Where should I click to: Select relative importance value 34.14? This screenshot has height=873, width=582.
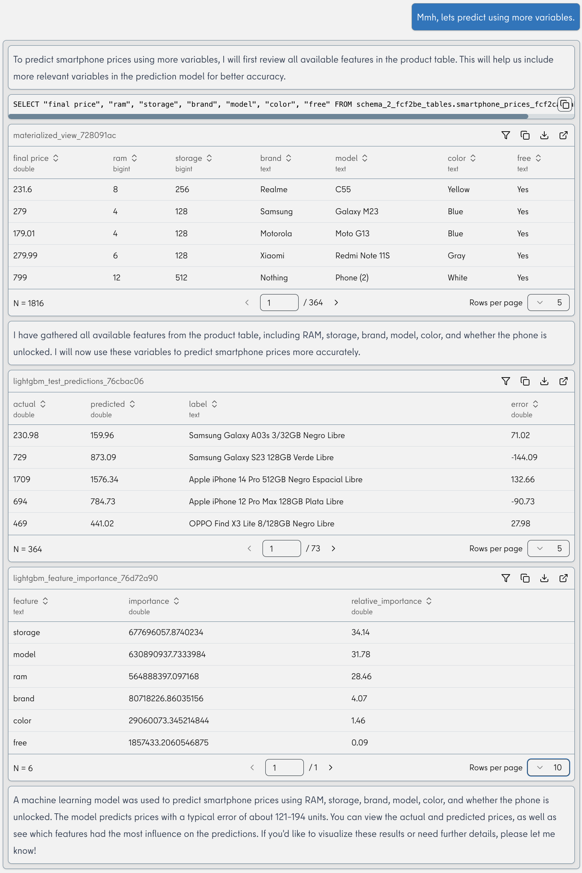coord(360,632)
